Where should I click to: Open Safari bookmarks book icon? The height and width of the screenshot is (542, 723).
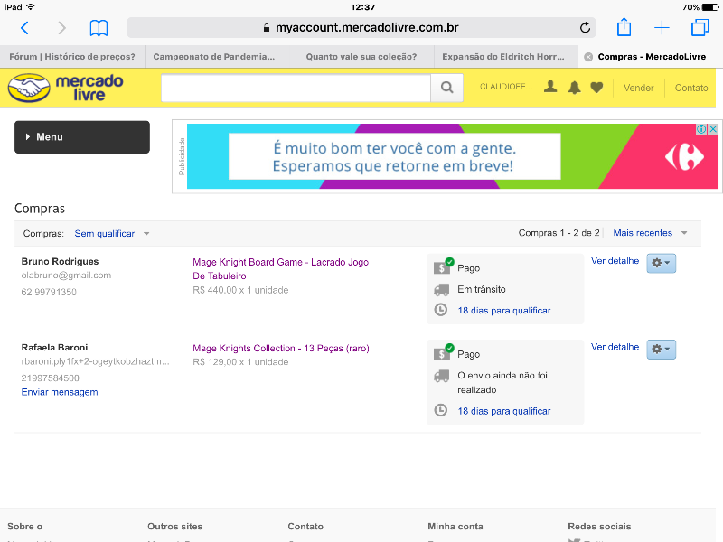(x=99, y=28)
